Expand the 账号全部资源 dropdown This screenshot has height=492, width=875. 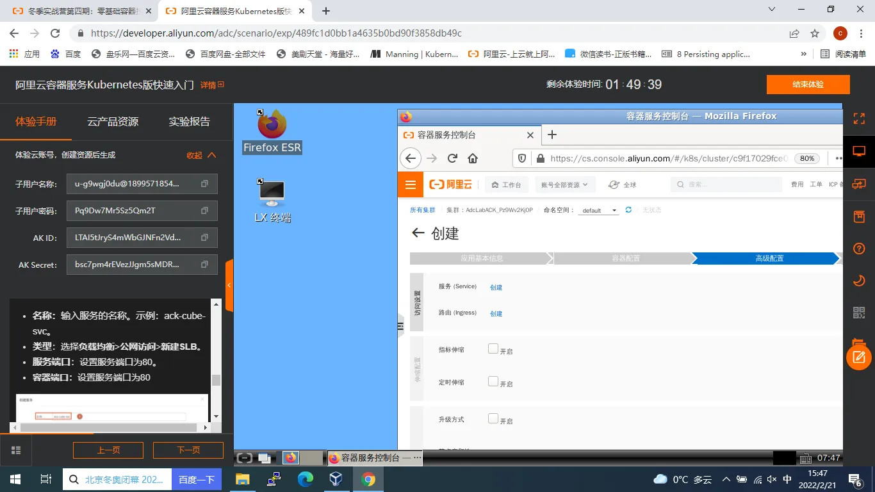pos(564,184)
